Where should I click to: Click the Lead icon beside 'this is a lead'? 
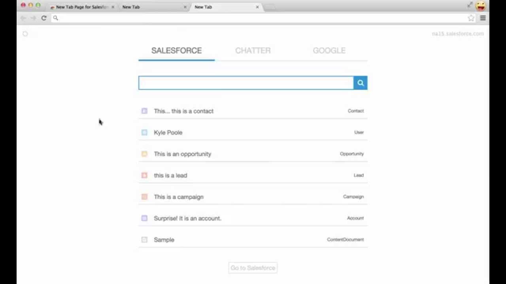pos(144,175)
